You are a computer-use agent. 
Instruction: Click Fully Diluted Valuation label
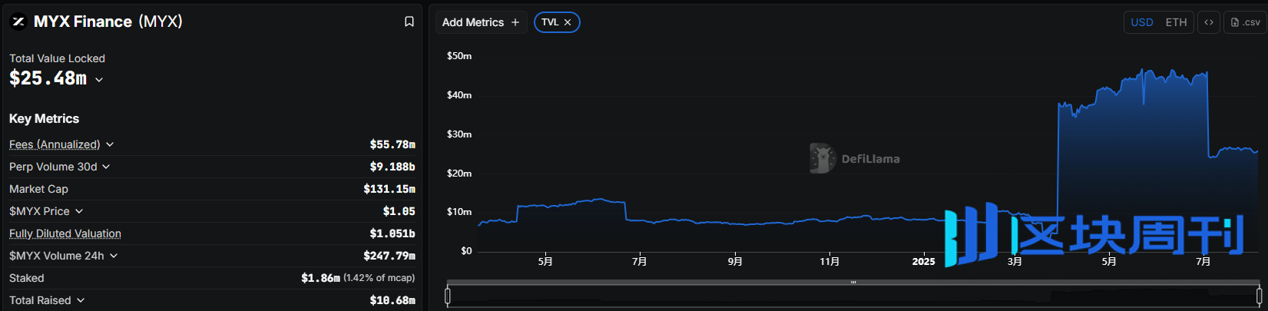[65, 233]
